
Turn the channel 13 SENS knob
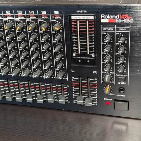click(20, 26)
